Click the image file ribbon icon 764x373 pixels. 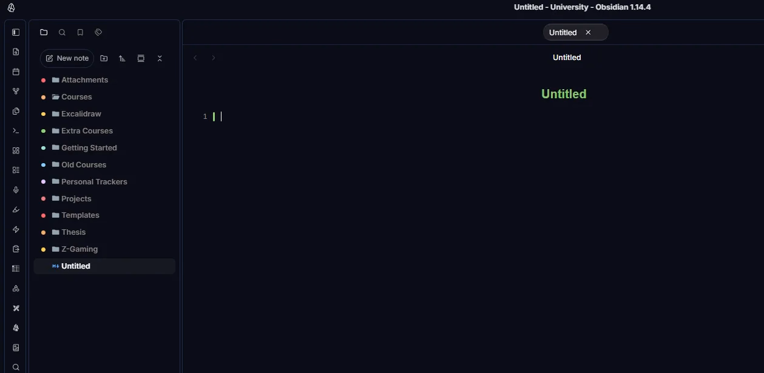click(x=16, y=348)
